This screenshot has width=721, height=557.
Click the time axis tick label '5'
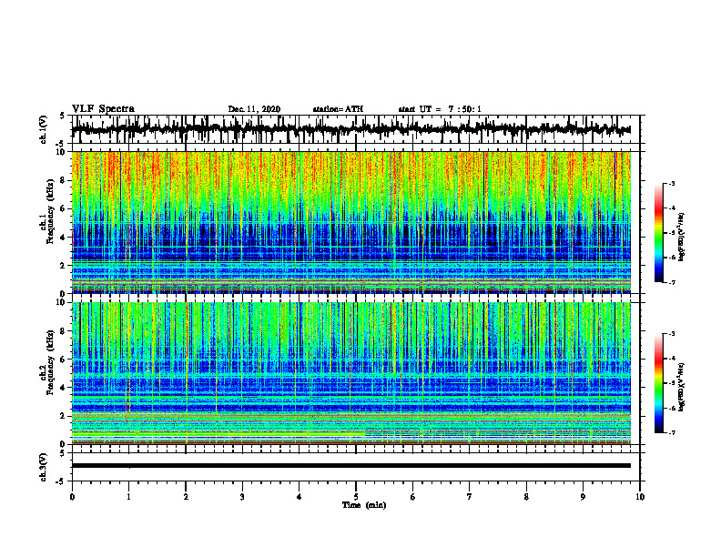coord(356,497)
